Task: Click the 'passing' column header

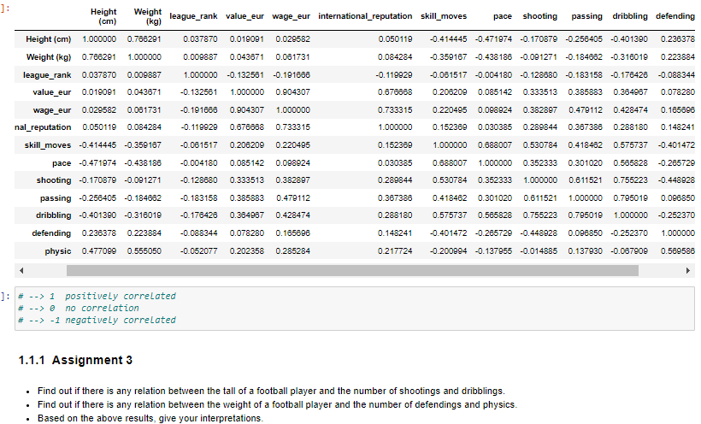Action: (586, 16)
